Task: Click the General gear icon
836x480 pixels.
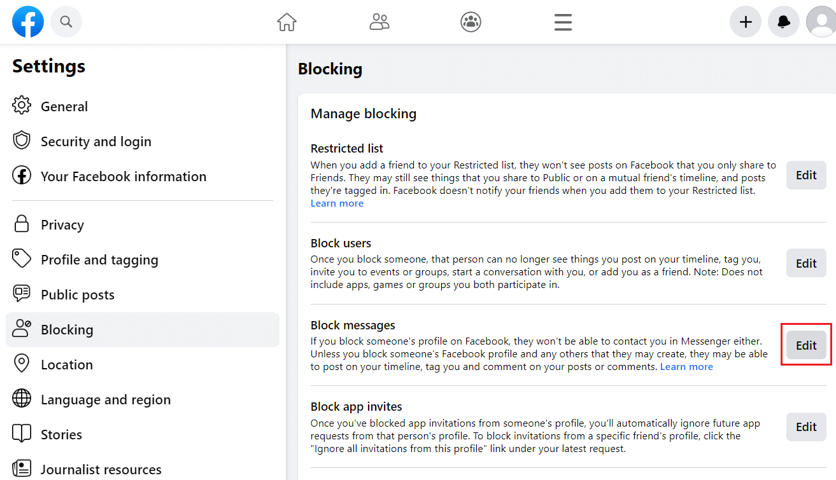Action: (x=22, y=106)
